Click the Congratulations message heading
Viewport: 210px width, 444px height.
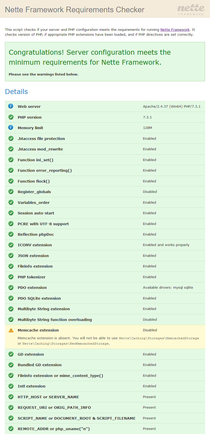click(x=90, y=57)
